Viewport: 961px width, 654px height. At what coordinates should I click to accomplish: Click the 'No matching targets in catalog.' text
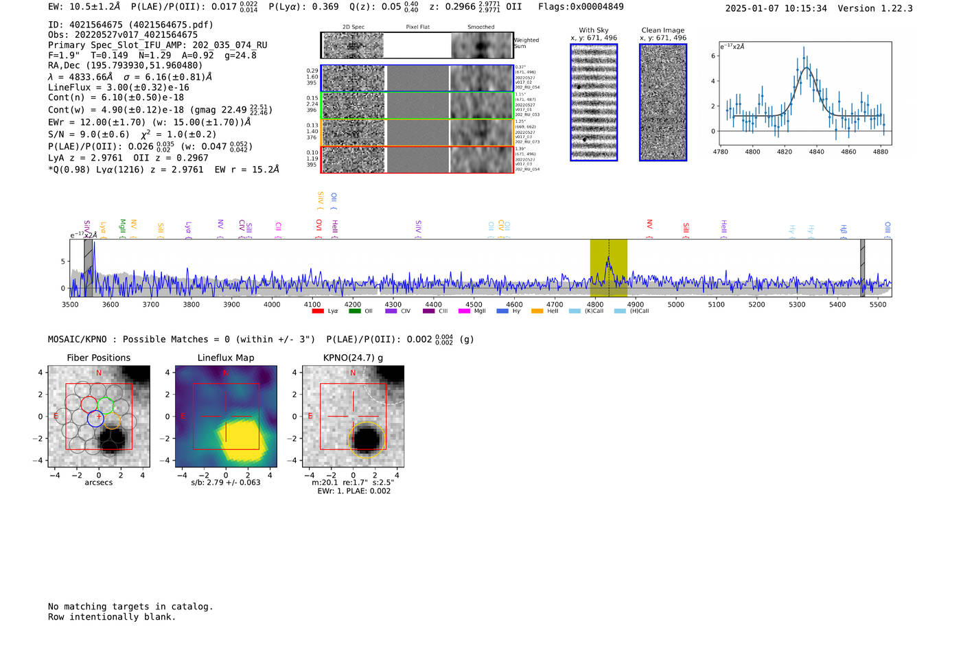tap(130, 607)
